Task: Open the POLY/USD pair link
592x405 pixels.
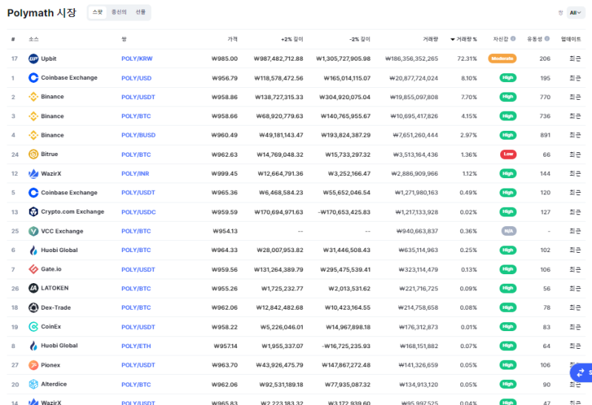Action: (136, 78)
